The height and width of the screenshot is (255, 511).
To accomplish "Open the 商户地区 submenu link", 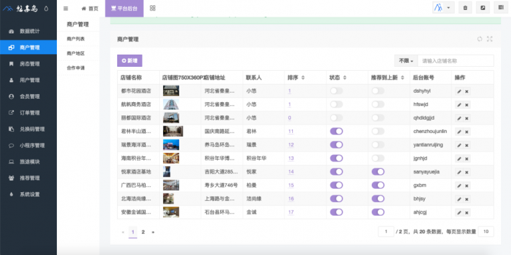I will [76, 53].
